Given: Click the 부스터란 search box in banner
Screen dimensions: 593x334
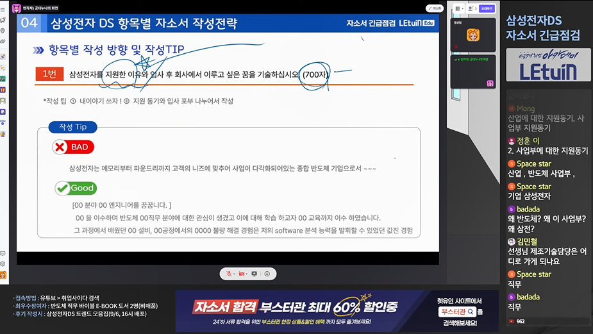Looking at the screenshot, I should coord(457,312).
